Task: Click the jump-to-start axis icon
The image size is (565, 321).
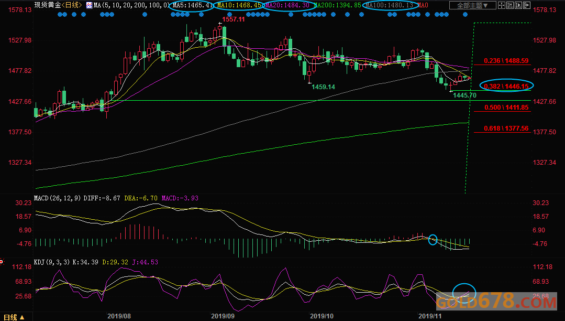Action: 510,5
